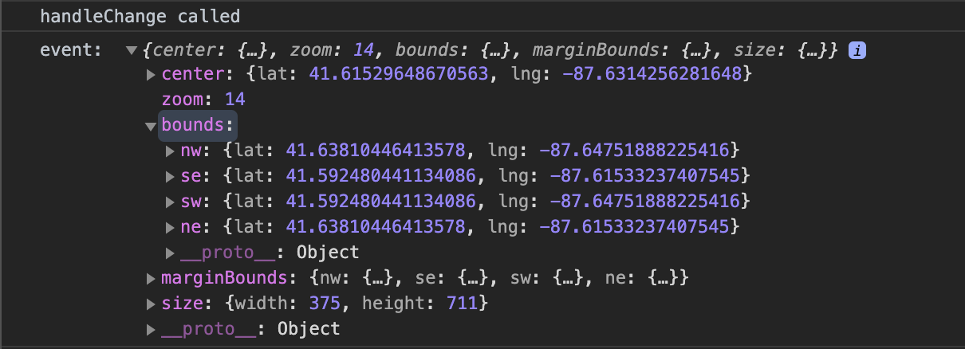Click the 'event:' label

click(x=71, y=50)
